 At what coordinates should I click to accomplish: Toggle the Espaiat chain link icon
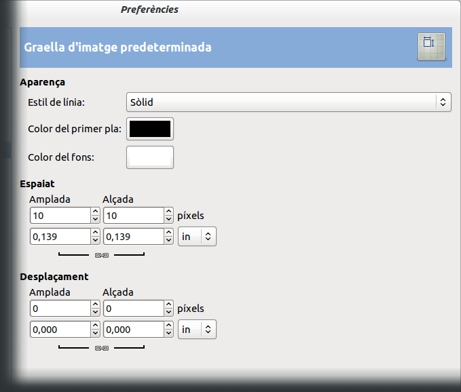pos(101,255)
